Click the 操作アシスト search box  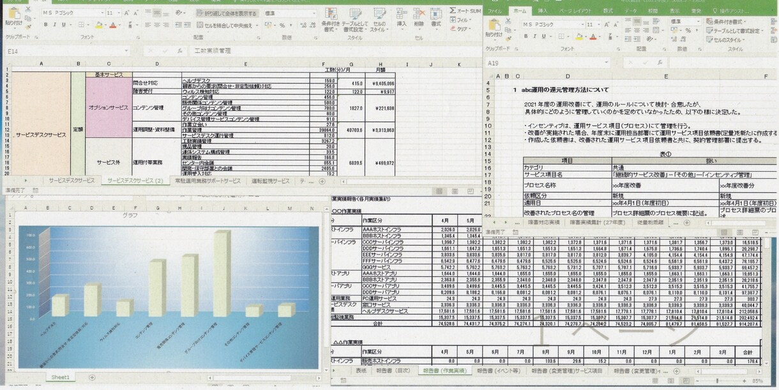click(730, 11)
